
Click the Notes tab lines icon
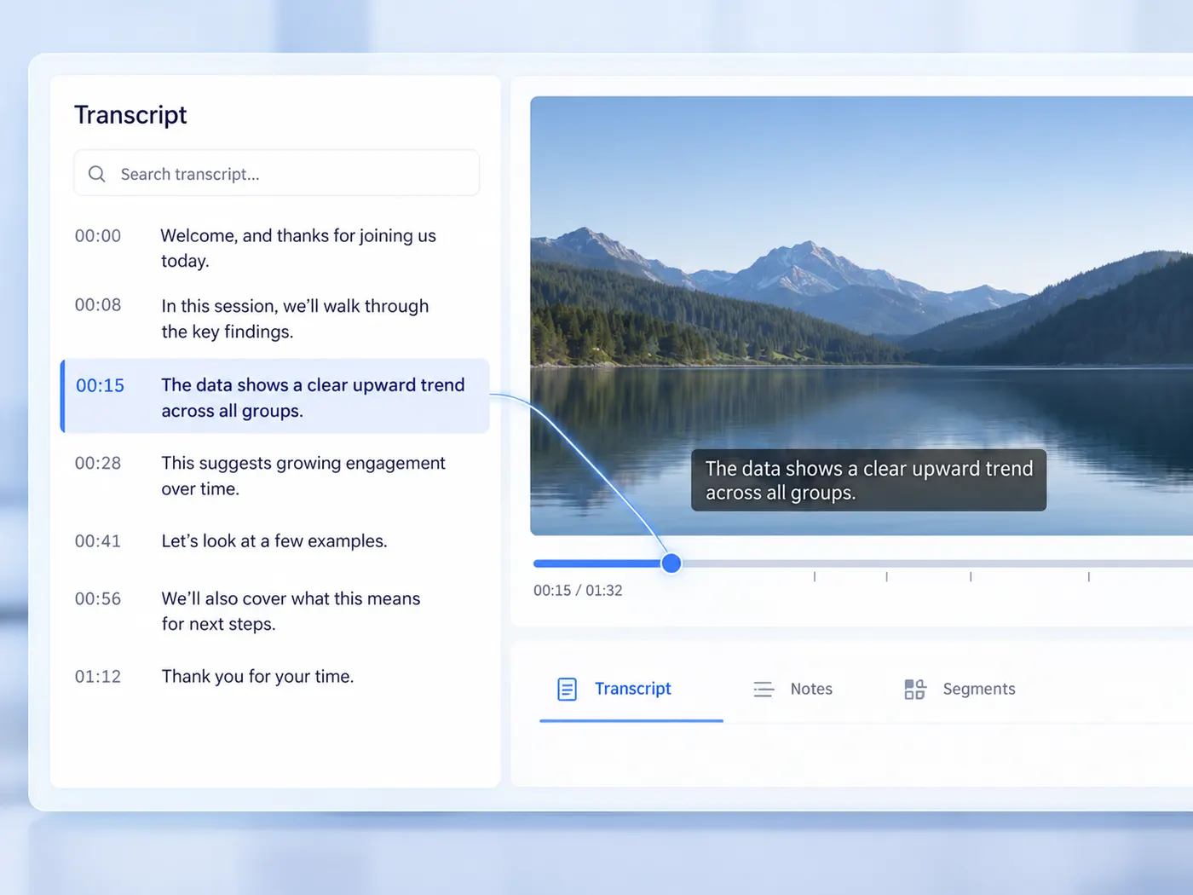[x=764, y=689]
